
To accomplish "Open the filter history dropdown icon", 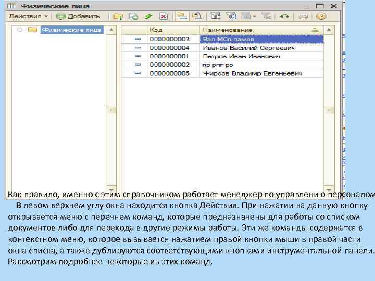I will [x=249, y=17].
